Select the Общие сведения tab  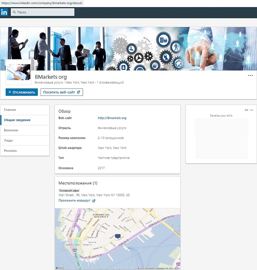point(25,120)
